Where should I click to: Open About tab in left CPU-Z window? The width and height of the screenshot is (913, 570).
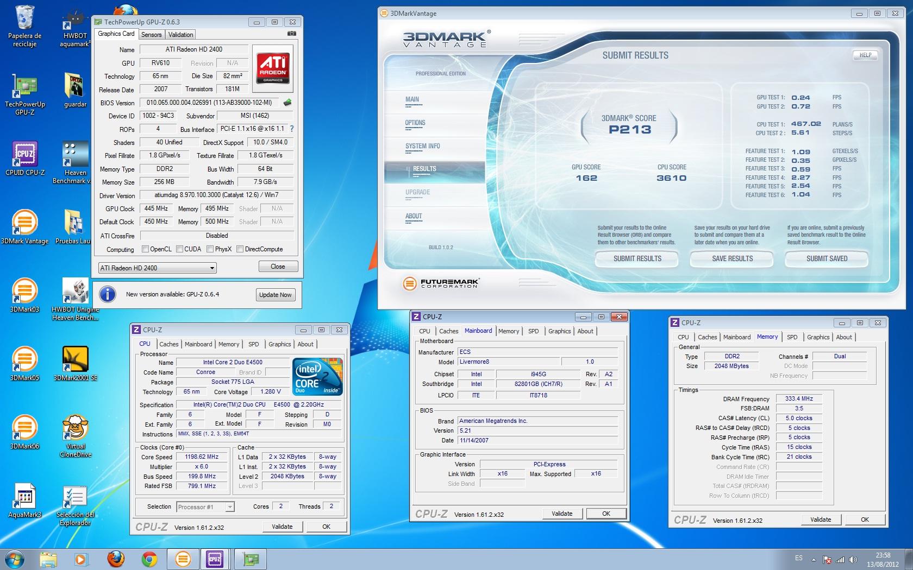pos(305,344)
